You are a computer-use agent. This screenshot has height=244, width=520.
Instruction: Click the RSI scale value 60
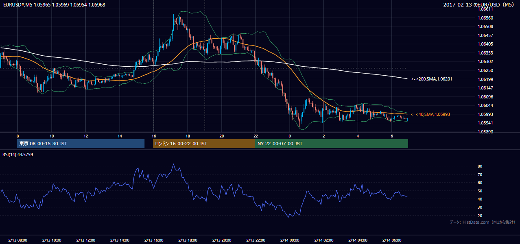pos(480,183)
